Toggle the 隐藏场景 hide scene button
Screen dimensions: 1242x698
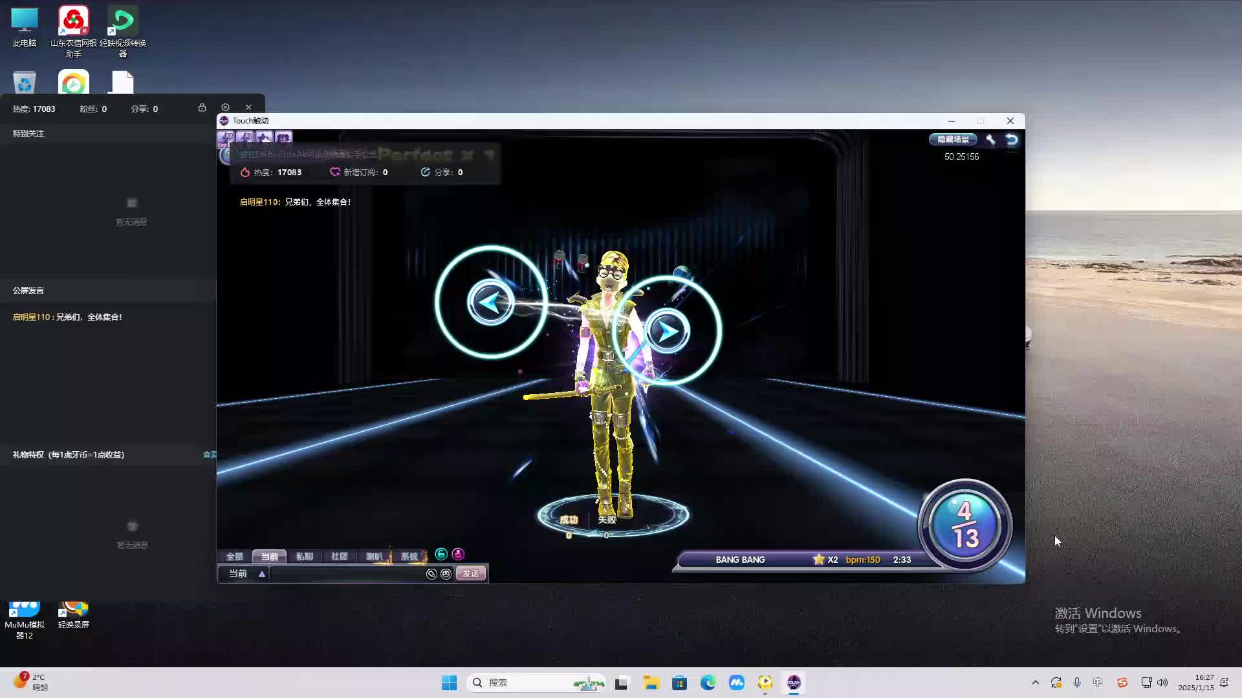coord(953,139)
